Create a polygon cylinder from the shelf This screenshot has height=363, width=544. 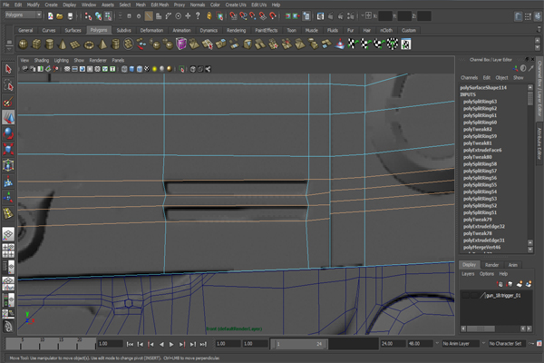tap(50, 44)
